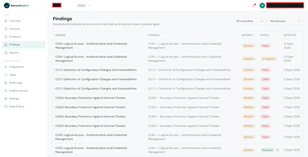Click the Resolved status badge

268,150
